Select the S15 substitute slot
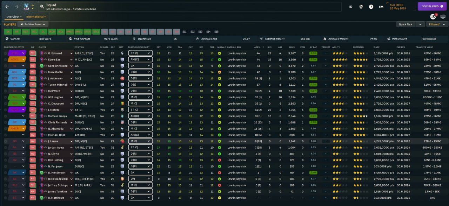This screenshot has width=449, height=206. (216, 31)
